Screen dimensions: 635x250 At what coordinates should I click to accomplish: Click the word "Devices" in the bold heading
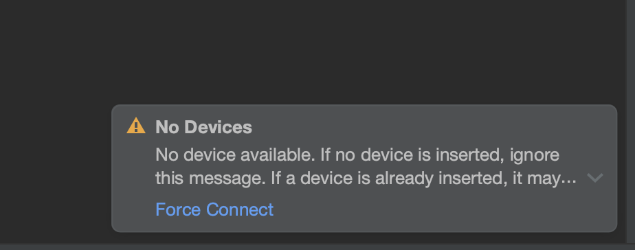pyautogui.click(x=219, y=127)
